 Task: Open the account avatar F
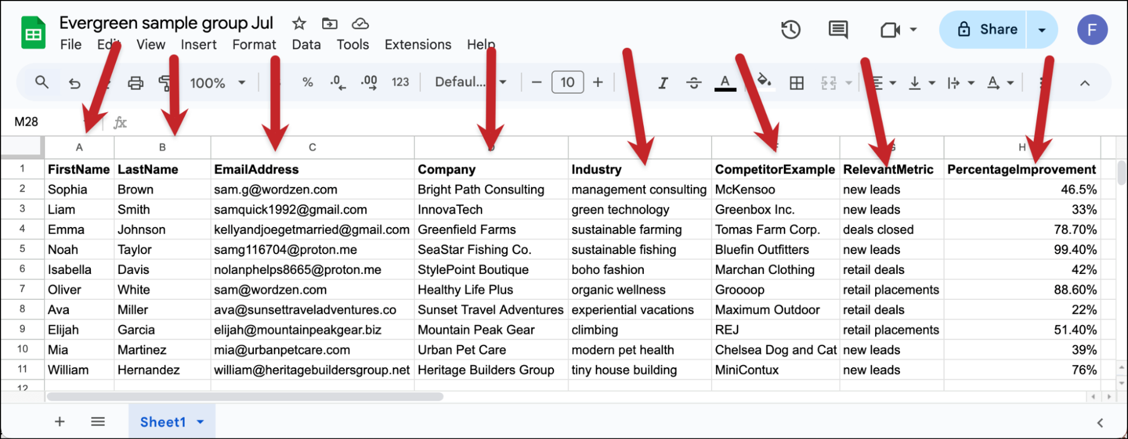pyautogui.click(x=1092, y=29)
